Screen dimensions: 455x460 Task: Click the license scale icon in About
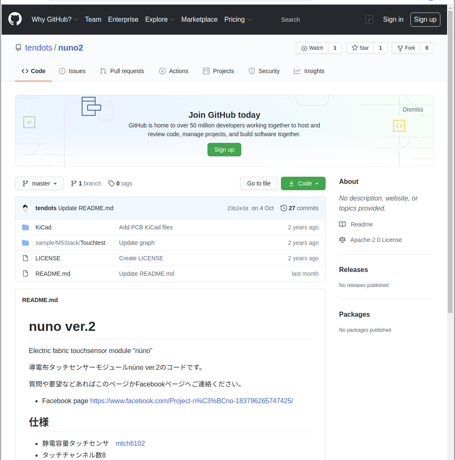(342, 240)
